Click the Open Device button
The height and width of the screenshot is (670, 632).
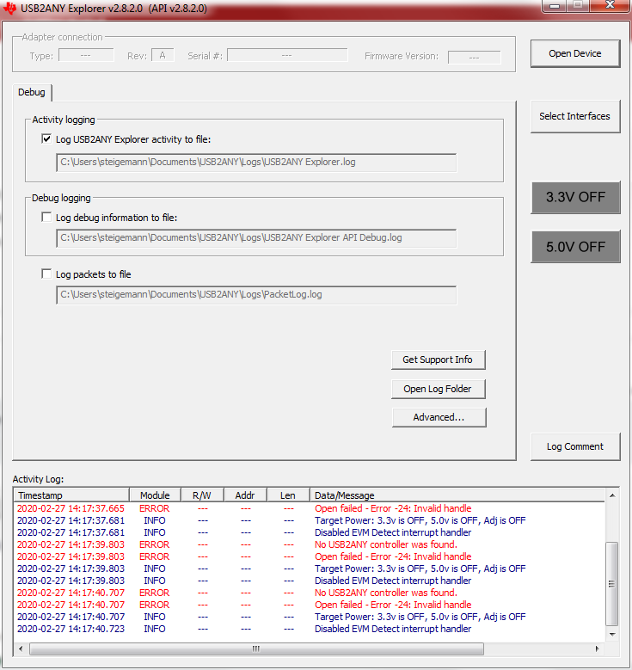(574, 53)
